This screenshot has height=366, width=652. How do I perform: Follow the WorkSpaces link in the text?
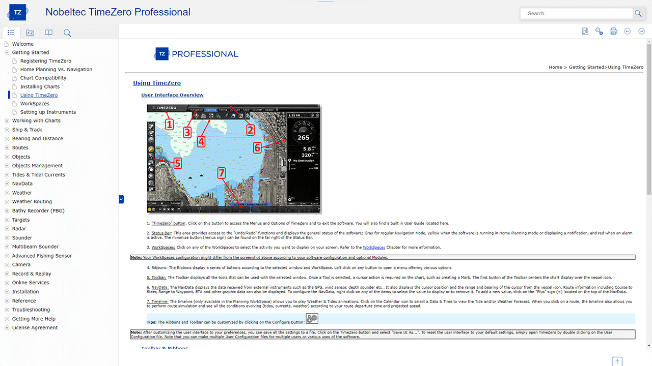(374, 247)
